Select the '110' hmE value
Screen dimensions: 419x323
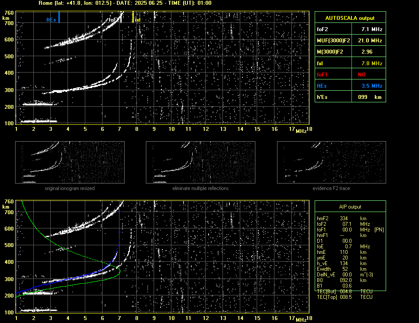click(x=344, y=252)
